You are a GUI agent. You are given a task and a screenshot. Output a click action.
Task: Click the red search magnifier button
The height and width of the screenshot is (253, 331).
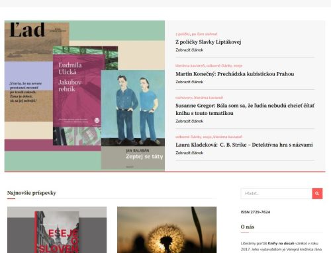tap(317, 194)
